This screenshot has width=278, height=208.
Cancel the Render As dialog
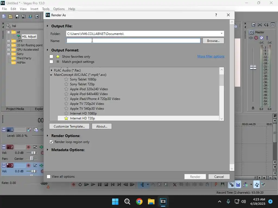[x=219, y=177]
